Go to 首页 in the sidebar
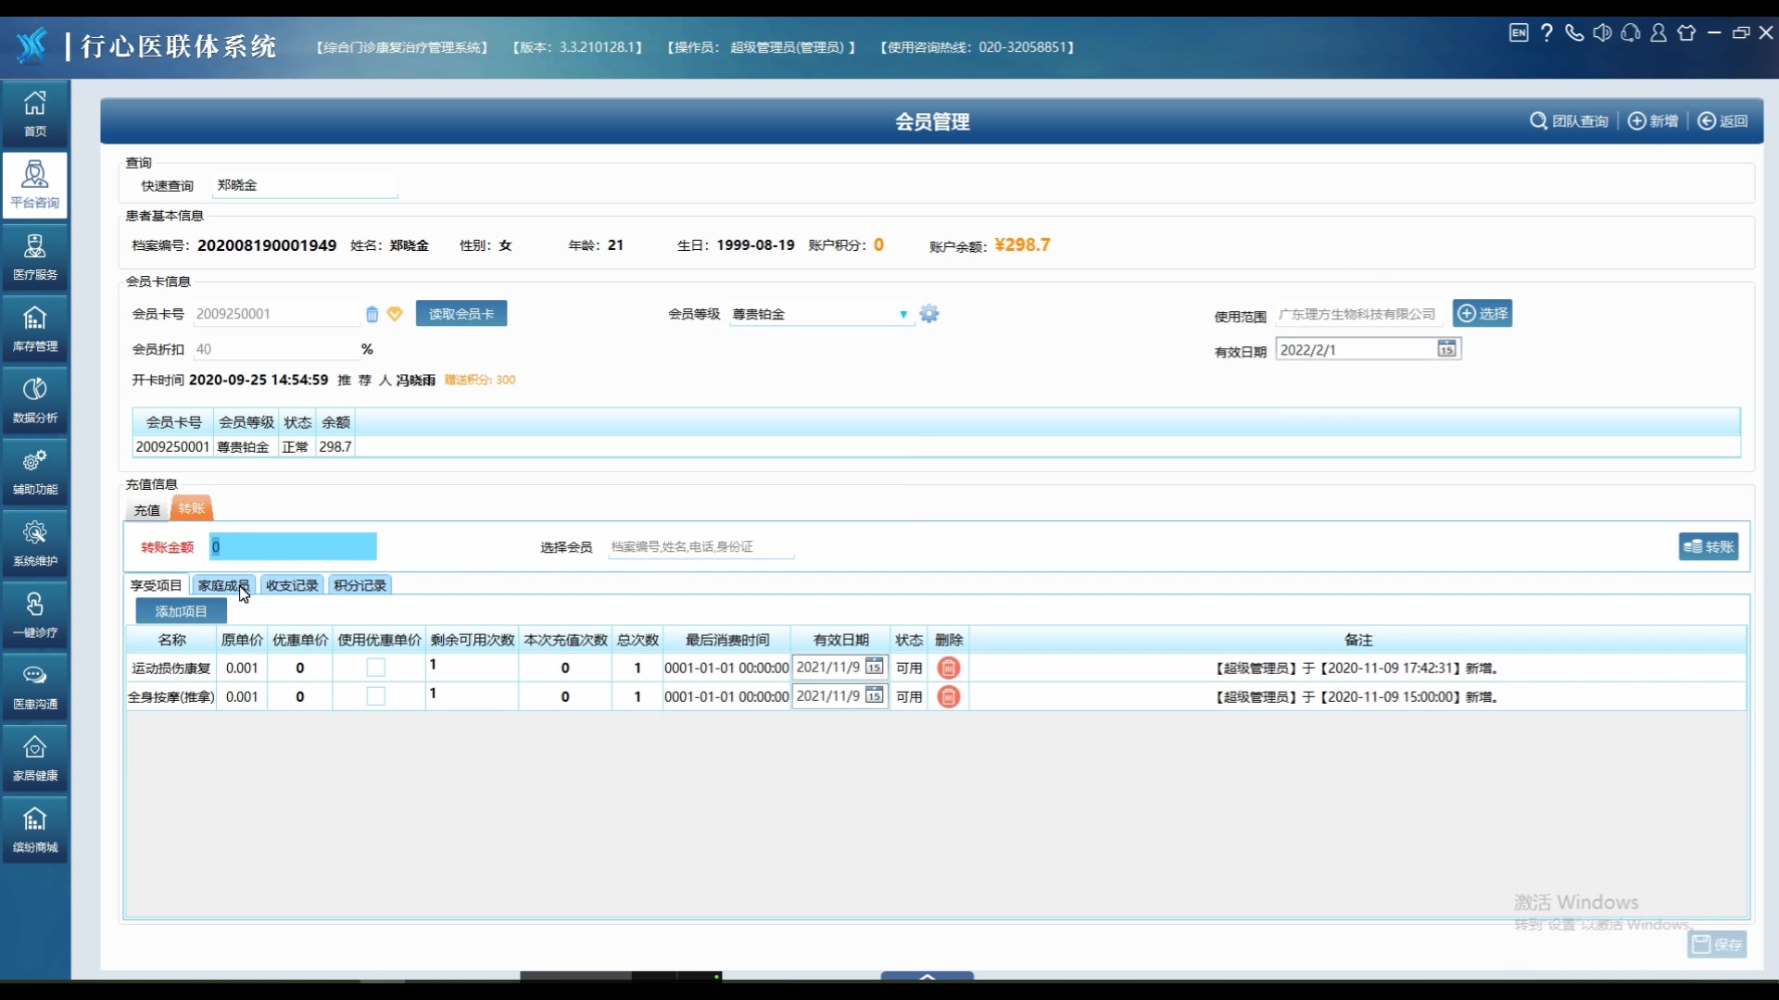 coord(35,113)
